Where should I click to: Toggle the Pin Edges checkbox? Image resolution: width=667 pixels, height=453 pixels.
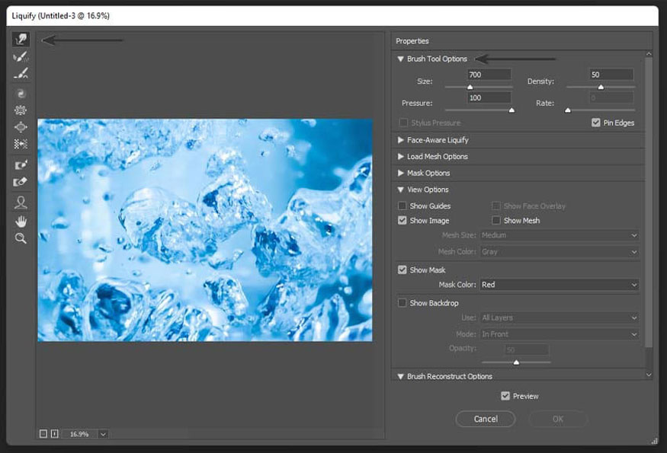coord(595,123)
